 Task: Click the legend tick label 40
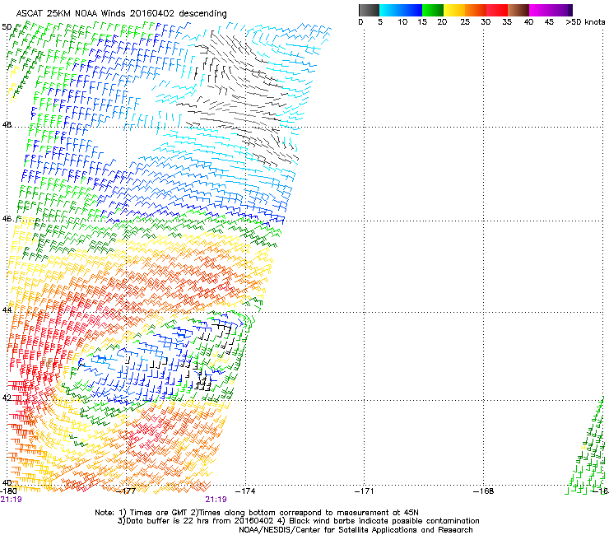[x=528, y=22]
